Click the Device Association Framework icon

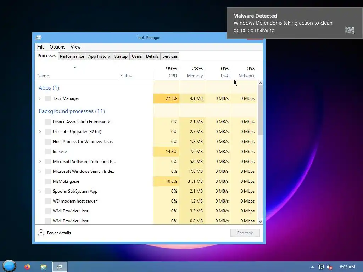click(48, 122)
